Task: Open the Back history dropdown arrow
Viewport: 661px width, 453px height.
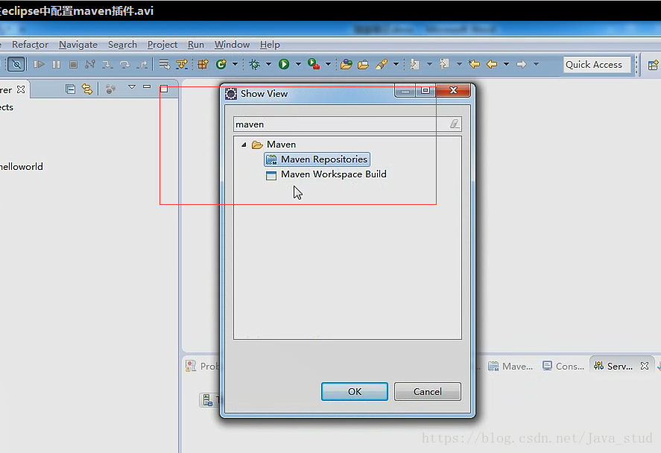Action: pos(506,65)
